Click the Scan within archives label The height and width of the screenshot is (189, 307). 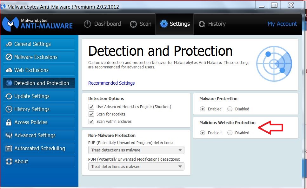[x=114, y=121]
